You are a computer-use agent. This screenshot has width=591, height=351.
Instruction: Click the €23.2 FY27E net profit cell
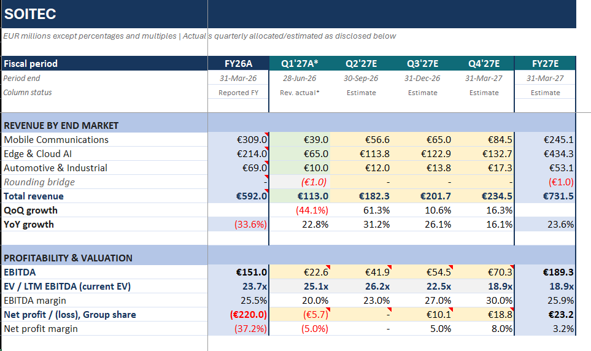click(545, 314)
